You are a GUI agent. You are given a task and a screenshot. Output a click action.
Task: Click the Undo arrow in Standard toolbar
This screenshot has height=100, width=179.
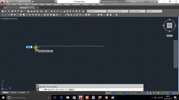pyautogui.click(x=41, y=11)
